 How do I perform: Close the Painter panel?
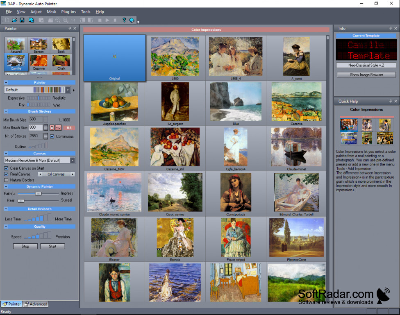click(x=75, y=28)
